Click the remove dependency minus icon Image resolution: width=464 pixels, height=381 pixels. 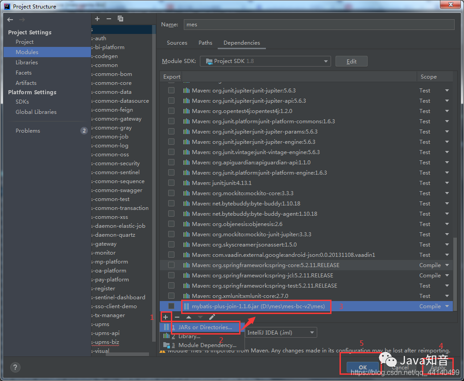pos(177,317)
